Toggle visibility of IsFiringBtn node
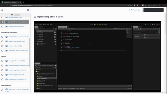The height and width of the screenshot is (94, 167). (x=56, y=41)
